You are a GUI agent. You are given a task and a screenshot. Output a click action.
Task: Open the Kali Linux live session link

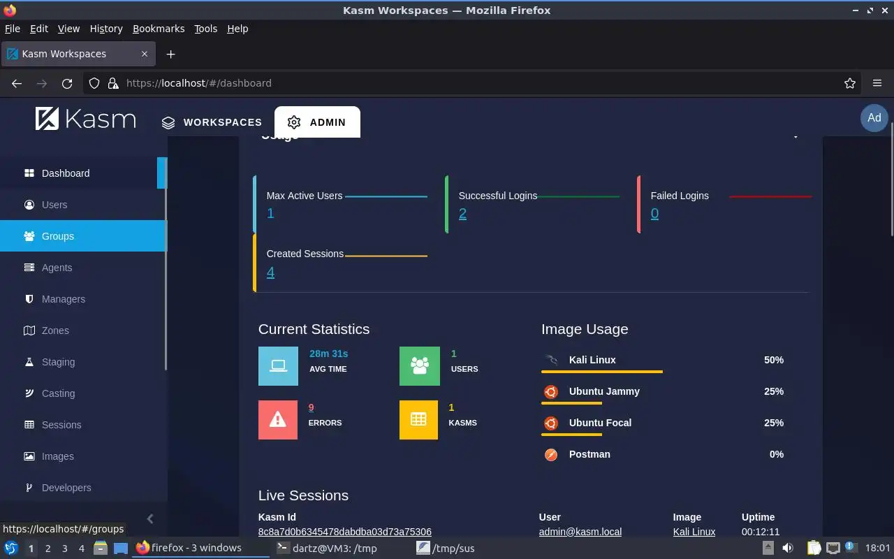694,532
